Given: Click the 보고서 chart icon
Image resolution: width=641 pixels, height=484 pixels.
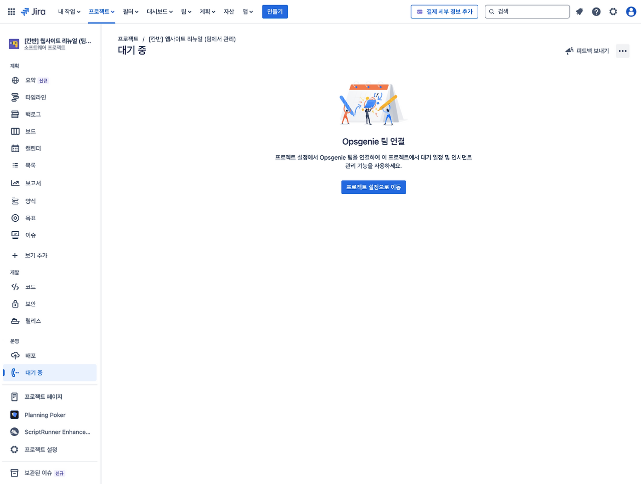Looking at the screenshot, I should (15, 183).
